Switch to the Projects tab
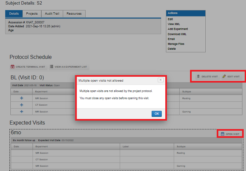This screenshot has width=246, height=171. (x=32, y=14)
